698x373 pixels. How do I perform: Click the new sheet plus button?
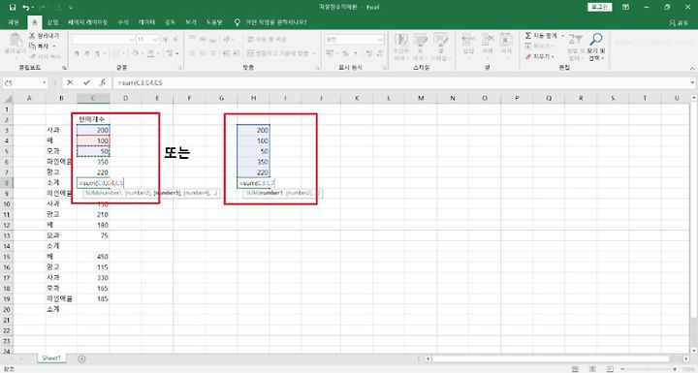(81, 358)
